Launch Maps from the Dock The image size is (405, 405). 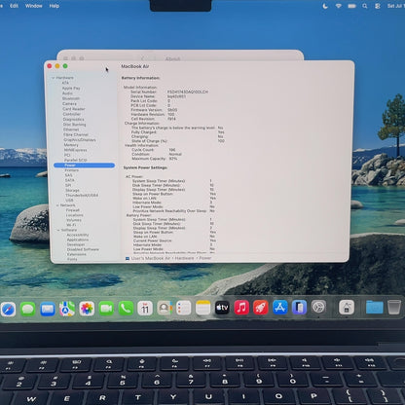click(x=67, y=309)
